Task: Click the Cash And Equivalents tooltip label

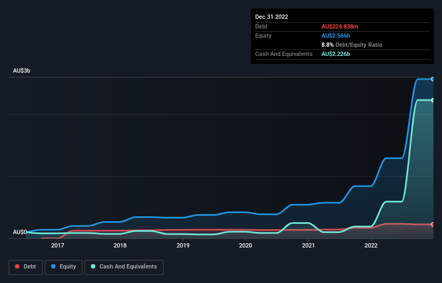Action: (284, 54)
